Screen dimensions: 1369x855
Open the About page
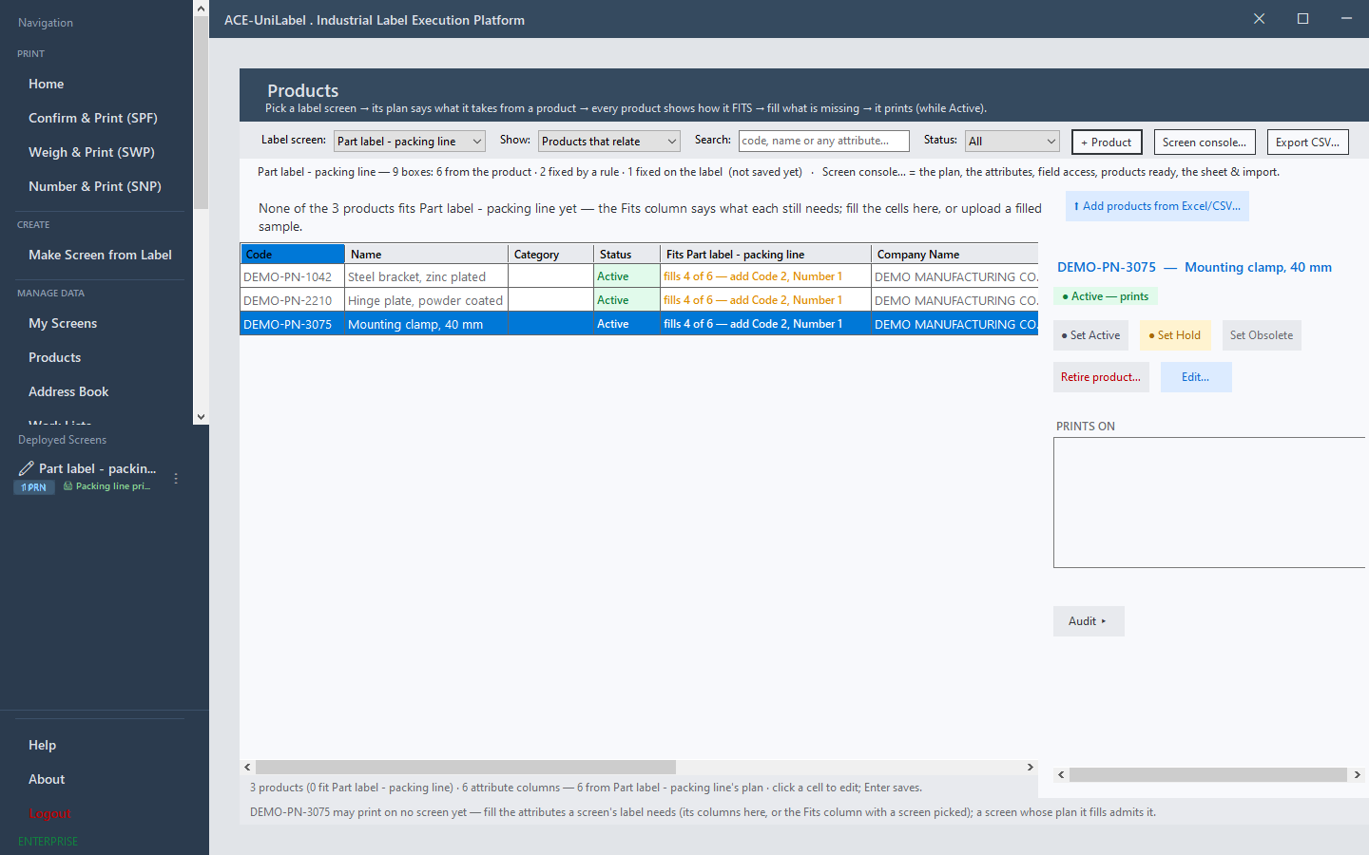point(47,779)
